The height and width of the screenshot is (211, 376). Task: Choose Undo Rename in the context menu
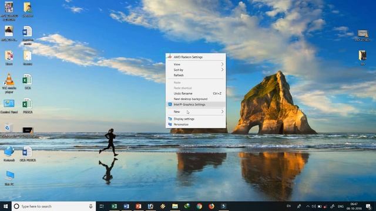point(196,94)
